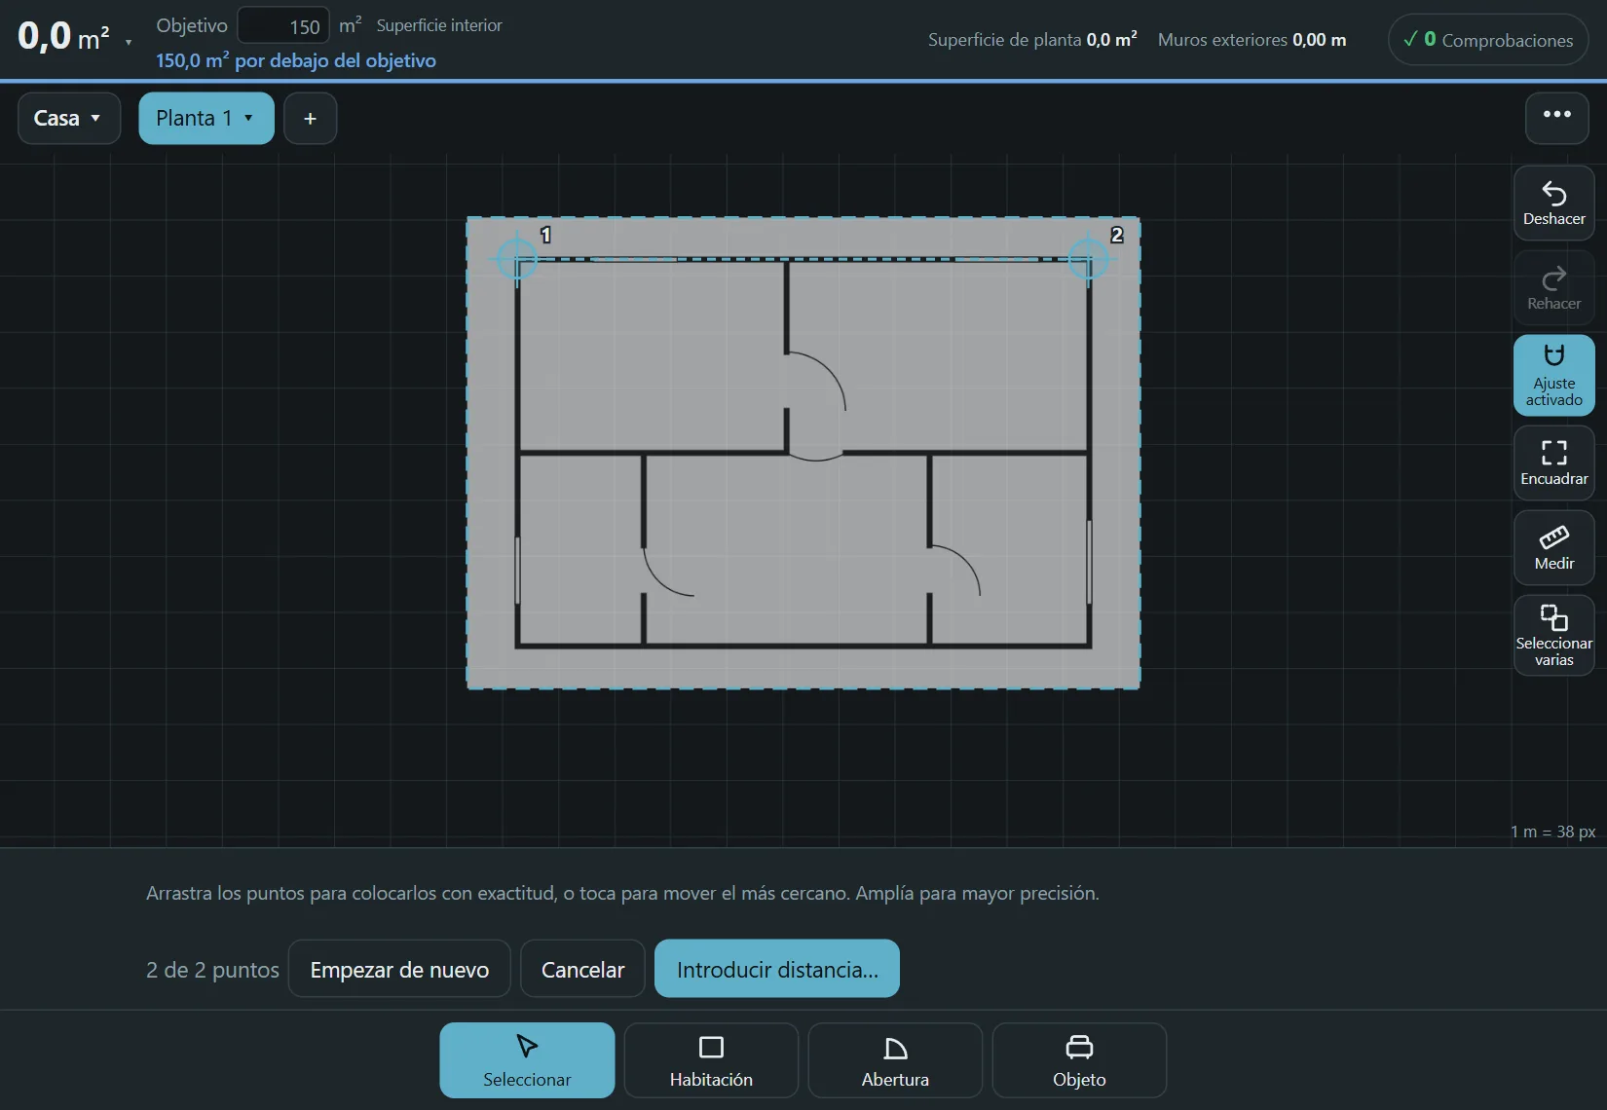
Task: Click the Cancelar button
Action: point(582,969)
